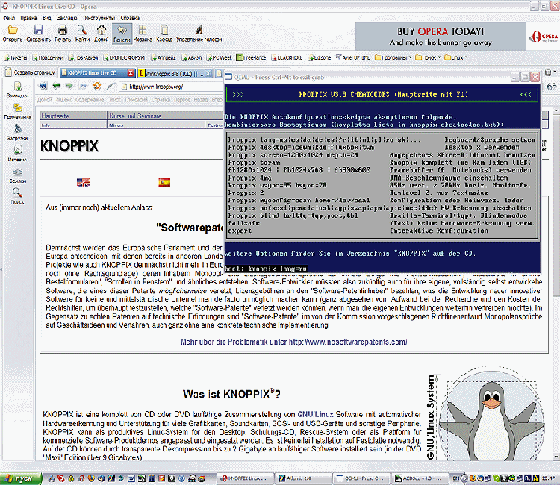
Task: Click the Rewind navigation icon
Action: coord(43,86)
